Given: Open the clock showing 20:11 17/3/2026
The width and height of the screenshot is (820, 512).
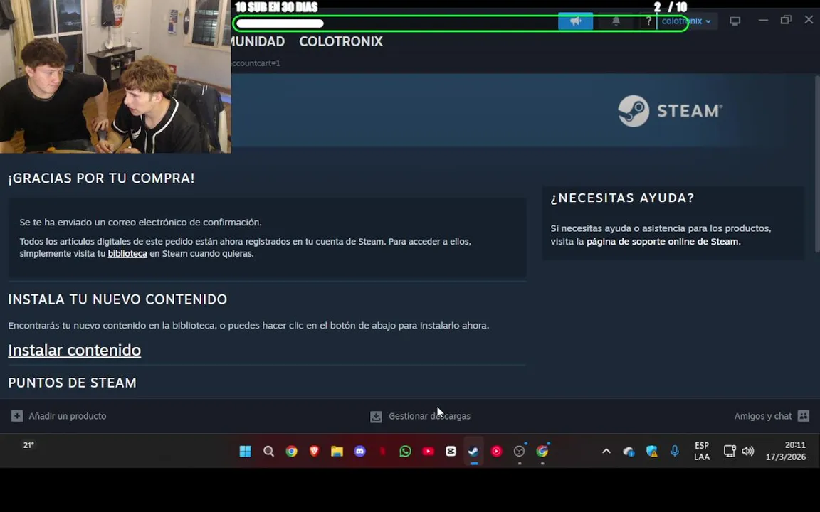Looking at the screenshot, I should (786, 452).
